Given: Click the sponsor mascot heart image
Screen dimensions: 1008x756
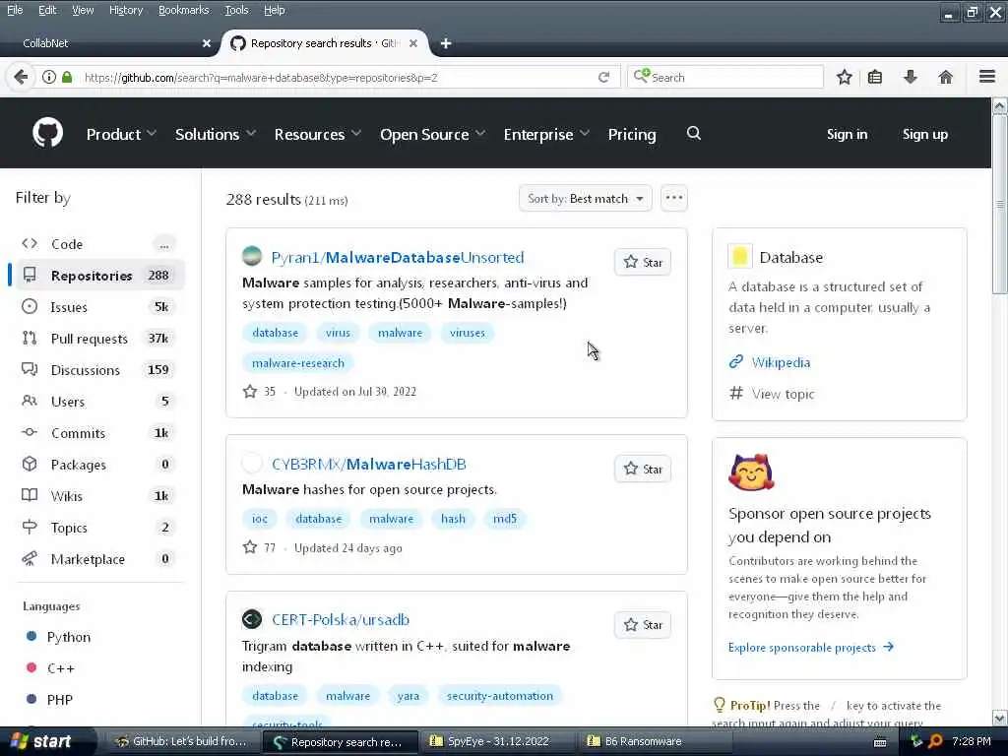Looking at the screenshot, I should (x=751, y=472).
